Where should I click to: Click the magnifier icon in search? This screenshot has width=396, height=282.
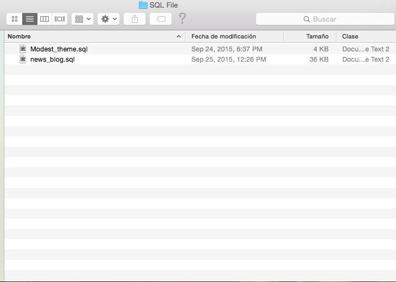tap(306, 19)
